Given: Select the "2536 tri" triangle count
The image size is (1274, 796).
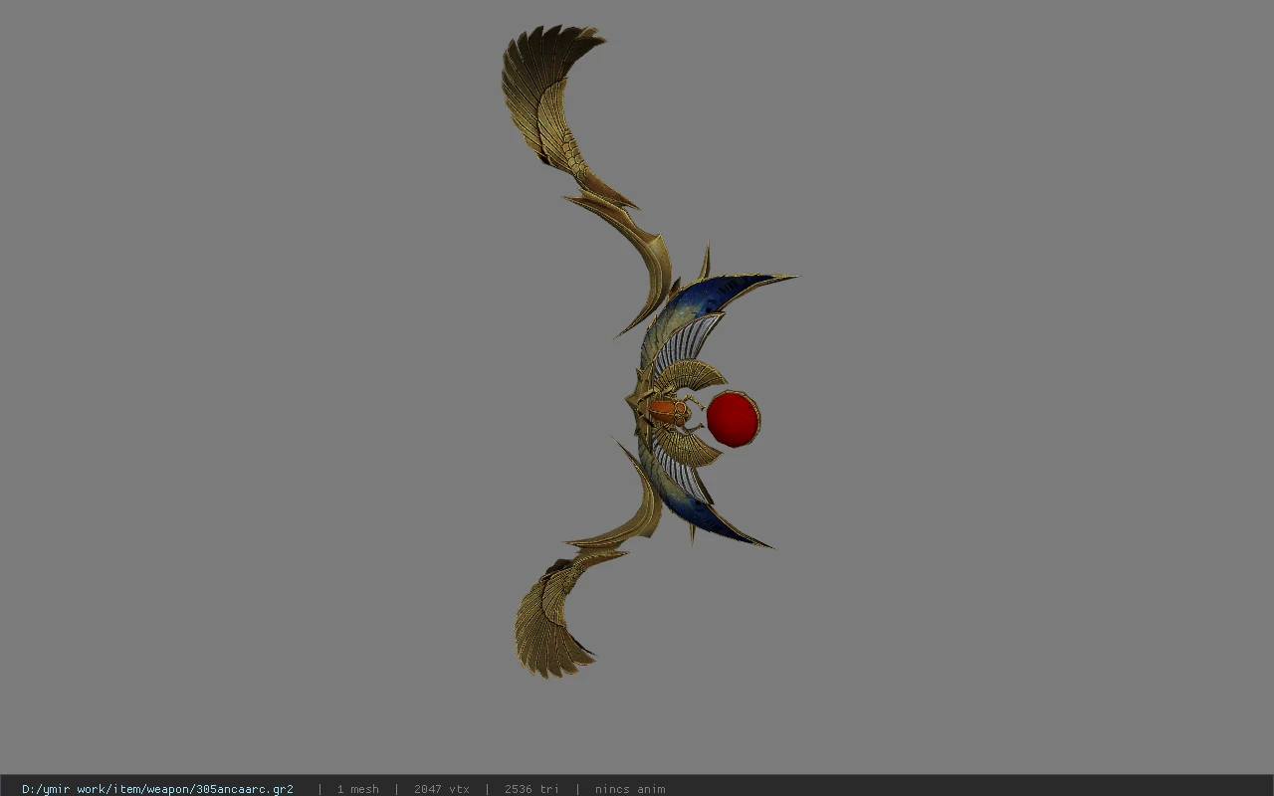Looking at the screenshot, I should (x=531, y=789).
